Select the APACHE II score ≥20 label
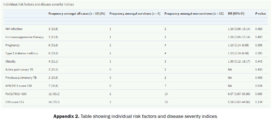This screenshot has height=122, width=273. coord(19,86)
